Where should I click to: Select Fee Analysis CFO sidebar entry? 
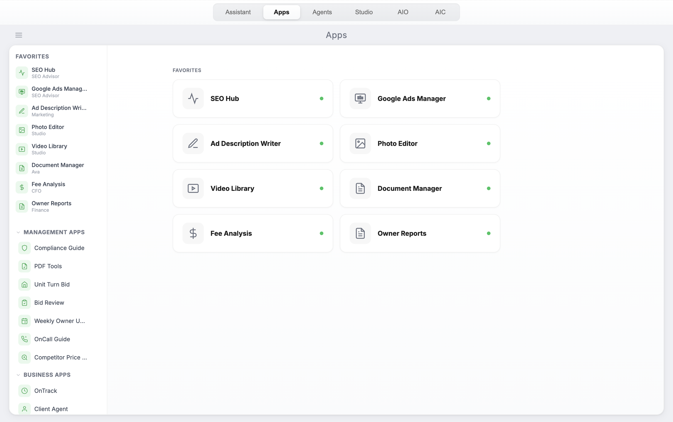tap(58, 187)
